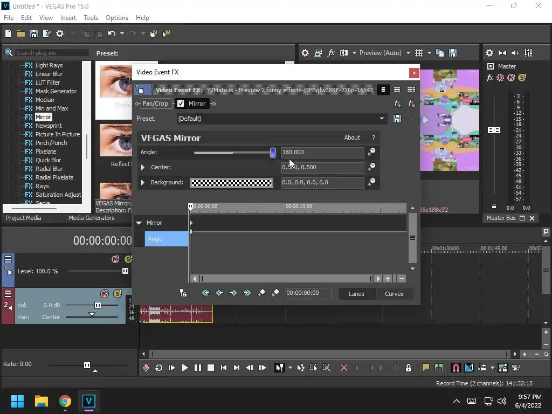The image size is (552, 414).
Task: Create a keyframe with the diamond plus button
Action: point(261,293)
